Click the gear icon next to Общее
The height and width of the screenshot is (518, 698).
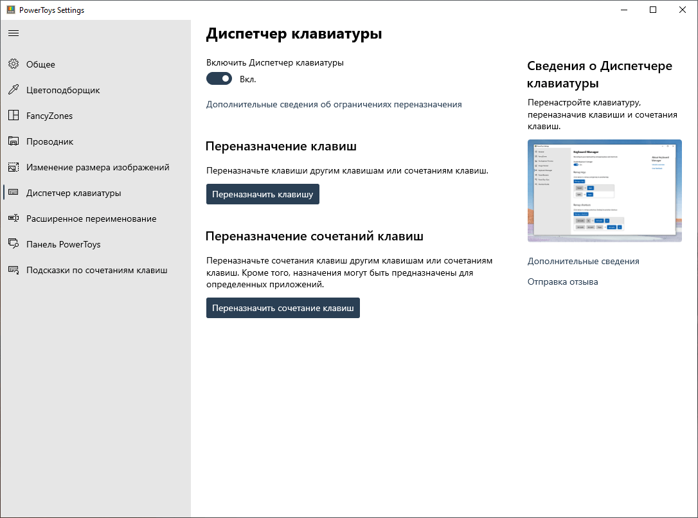pyautogui.click(x=13, y=64)
